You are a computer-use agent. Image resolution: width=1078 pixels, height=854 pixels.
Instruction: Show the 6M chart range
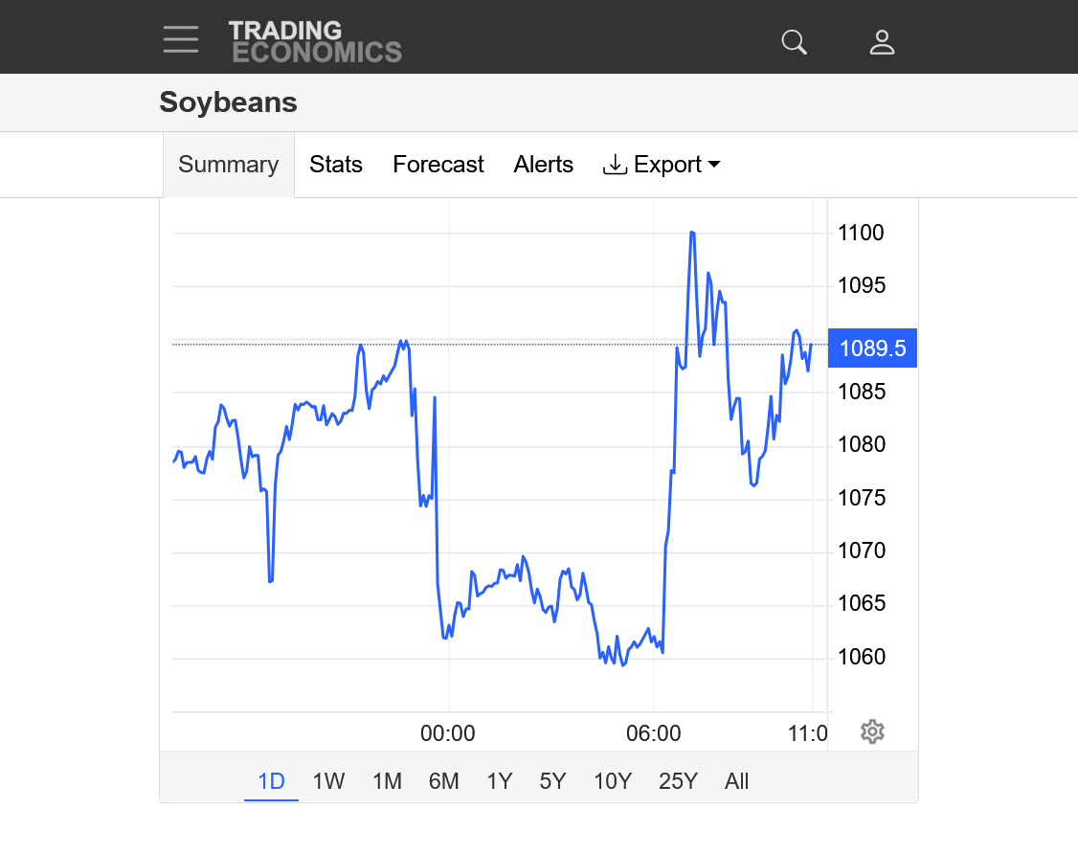[444, 781]
